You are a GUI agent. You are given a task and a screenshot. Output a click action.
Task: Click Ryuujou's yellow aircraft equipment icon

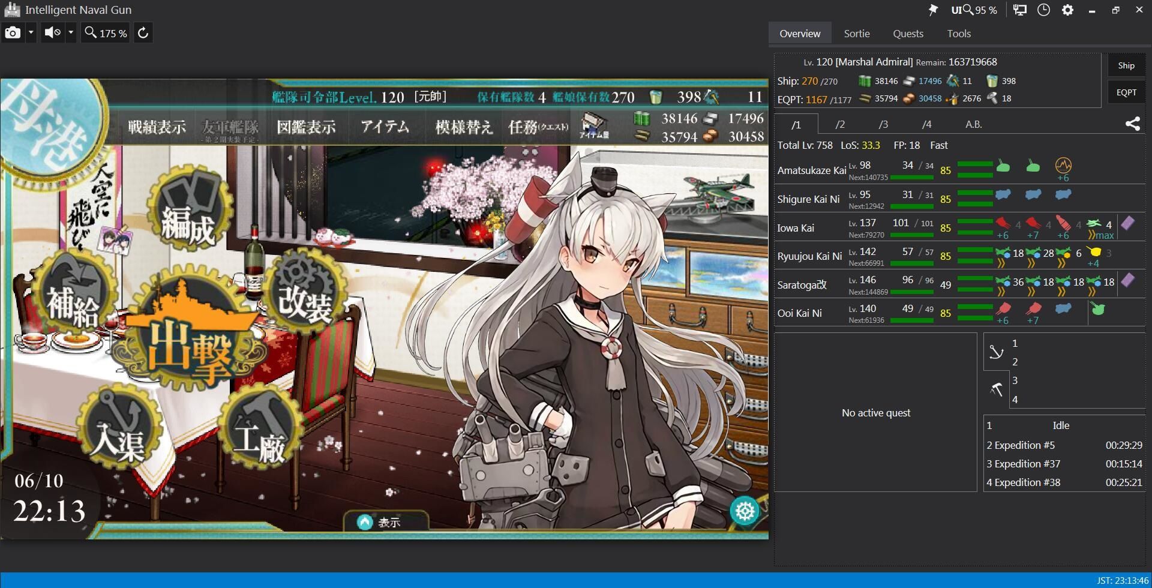click(x=1094, y=253)
